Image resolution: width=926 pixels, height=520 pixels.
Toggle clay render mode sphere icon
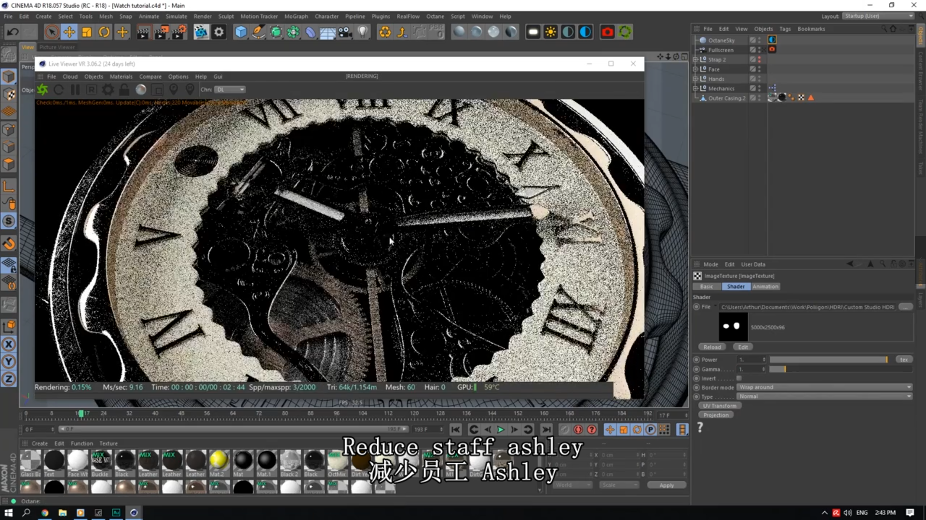[x=141, y=90]
